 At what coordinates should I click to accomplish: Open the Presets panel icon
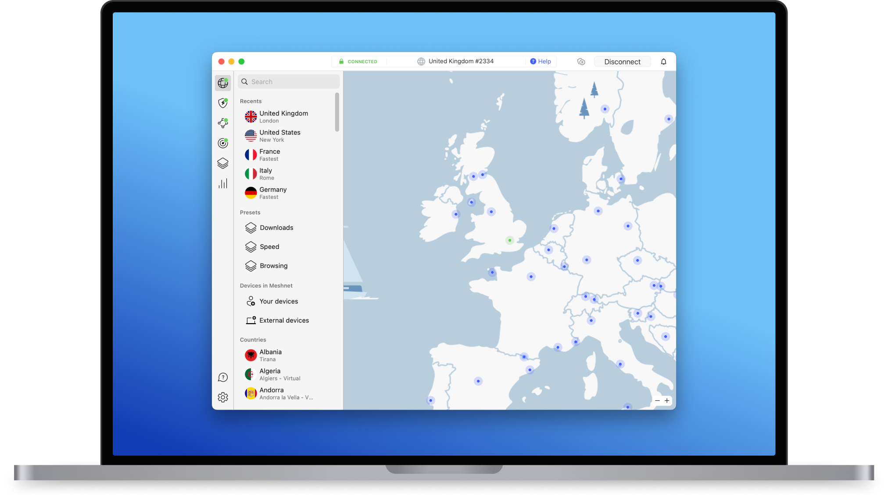point(223,163)
